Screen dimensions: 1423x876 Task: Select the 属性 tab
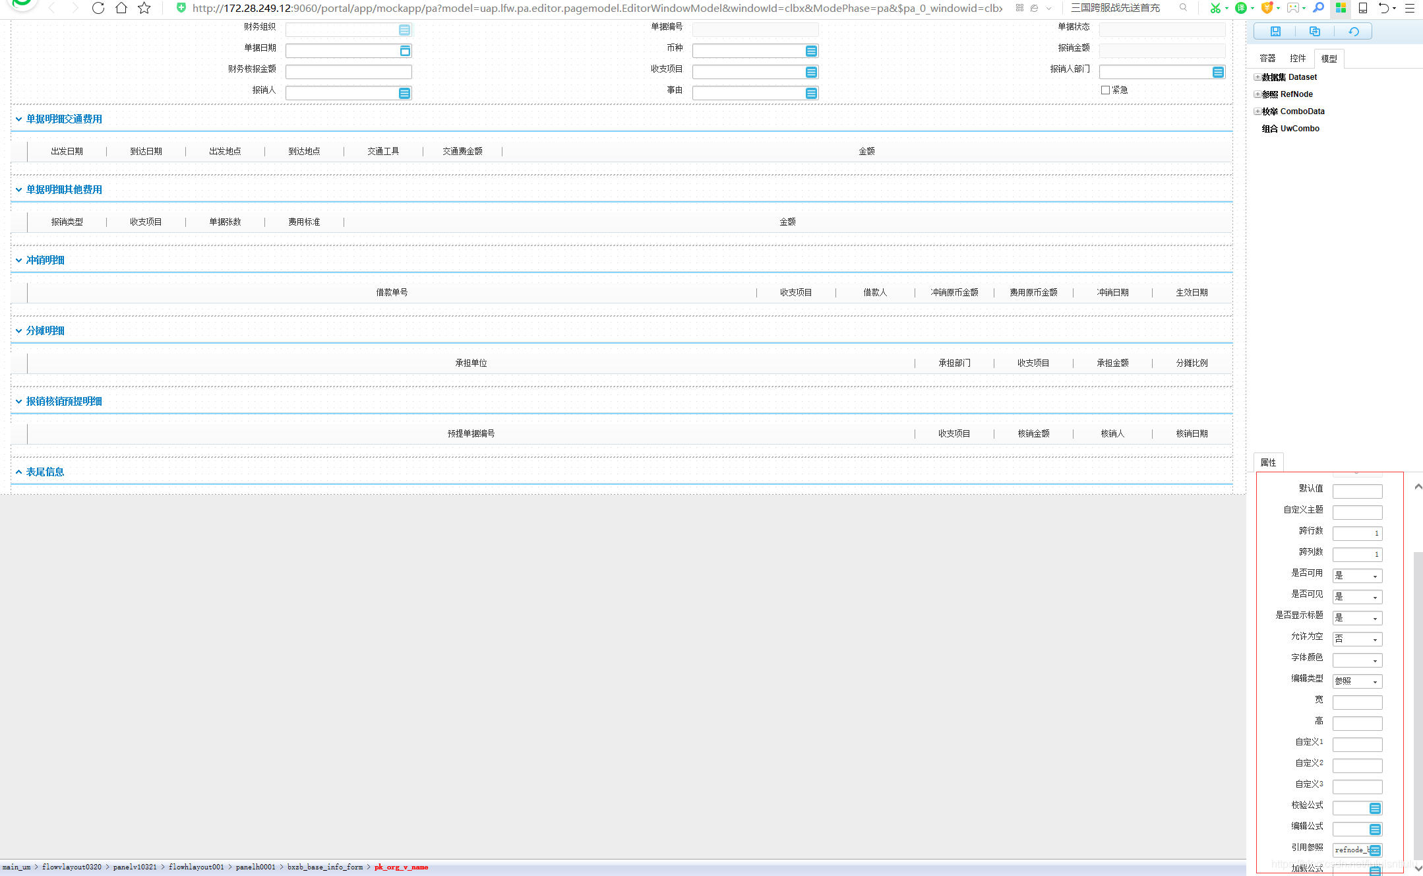[1268, 463]
